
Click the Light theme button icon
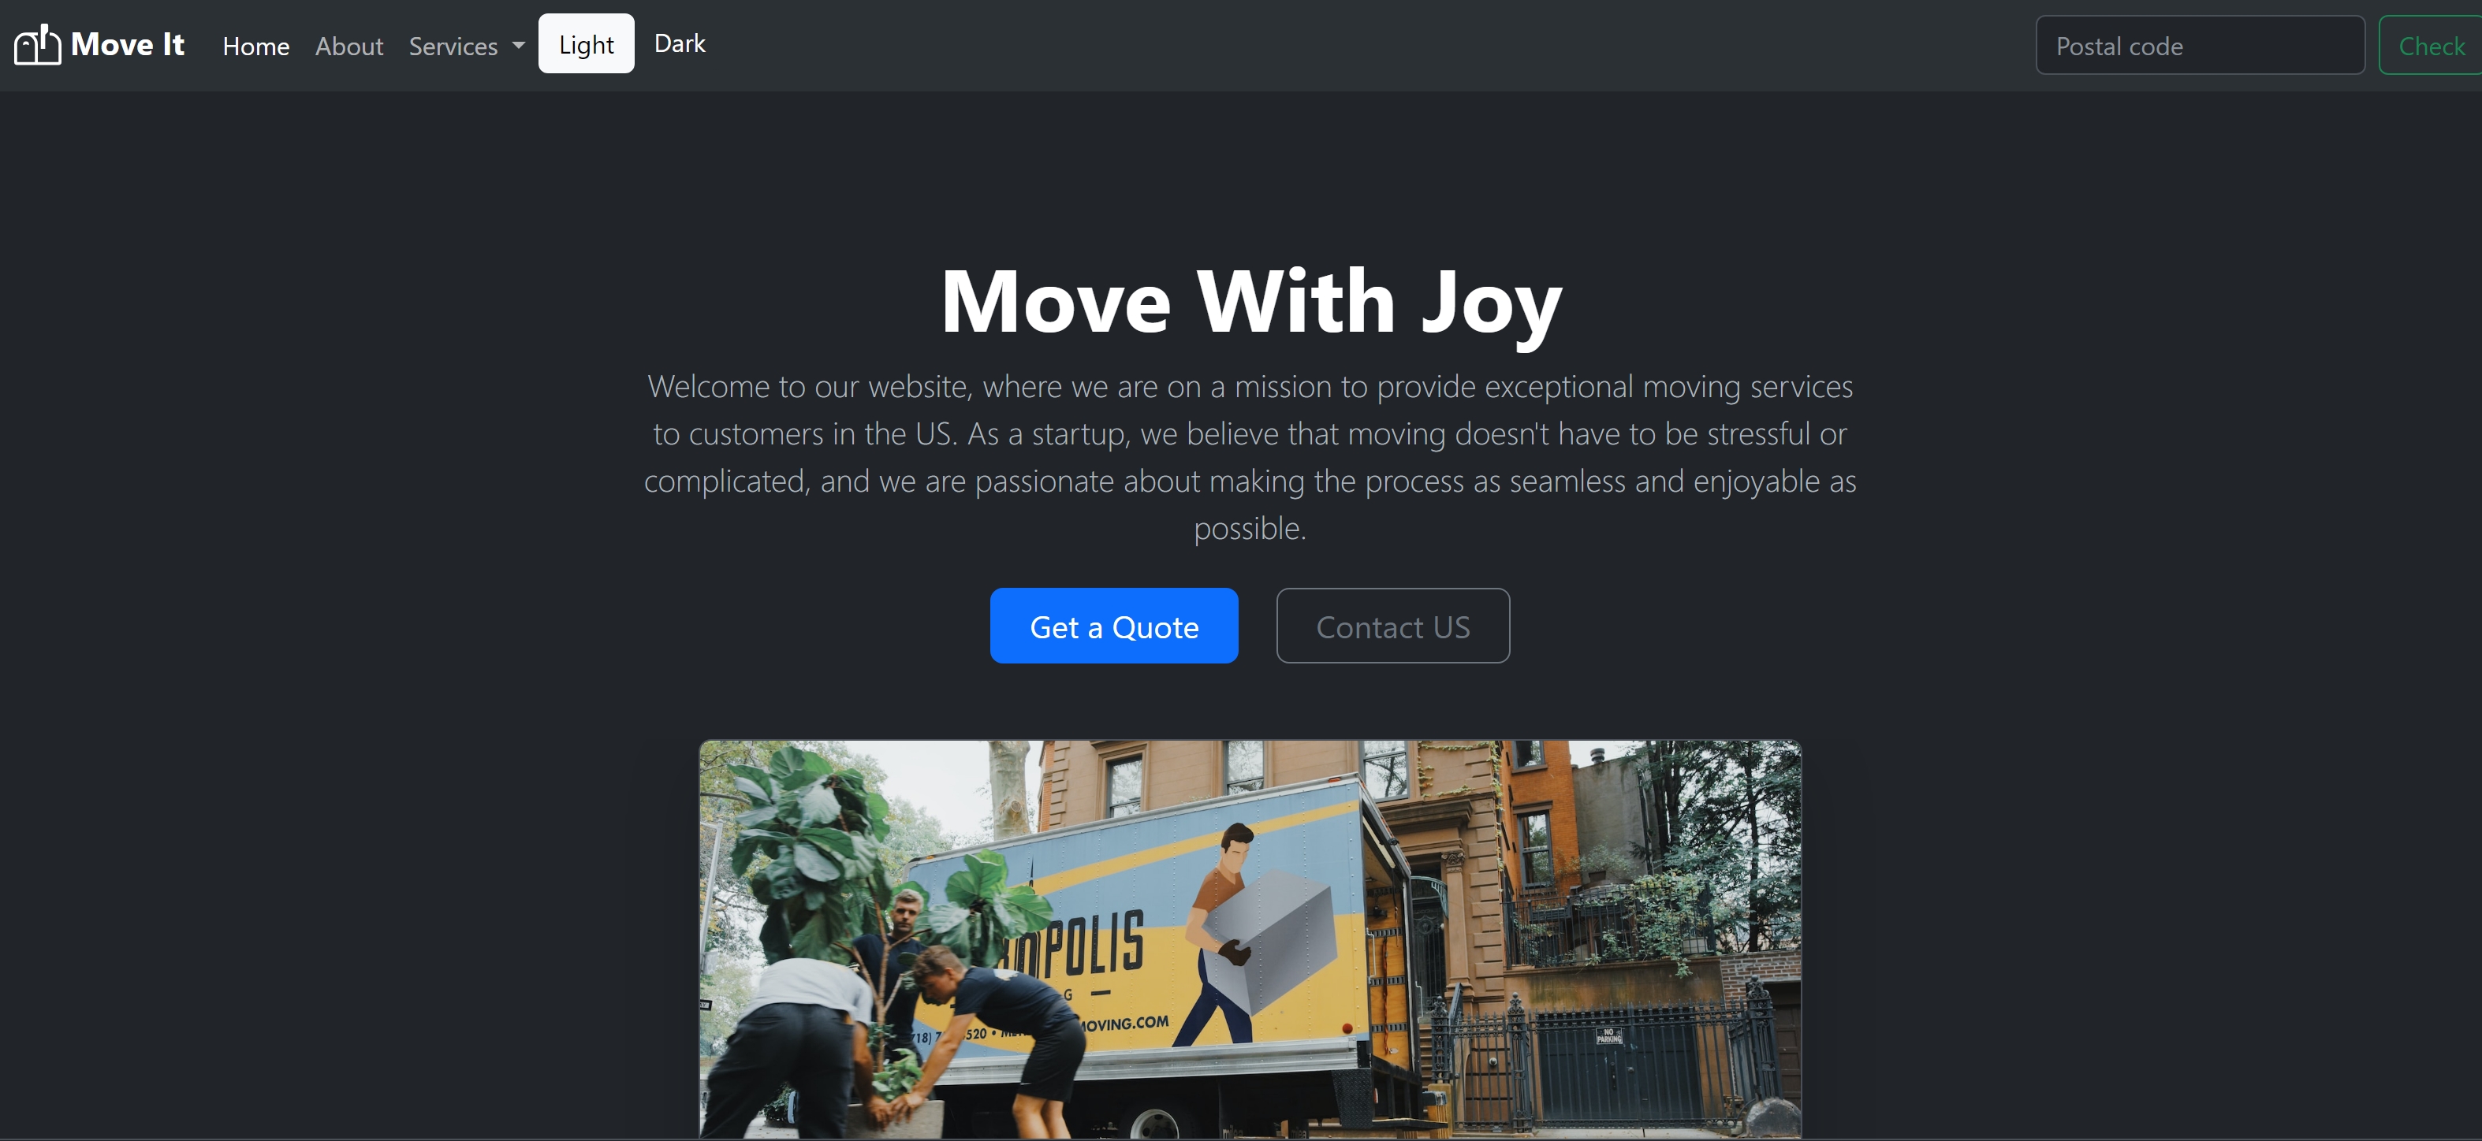[x=586, y=43]
